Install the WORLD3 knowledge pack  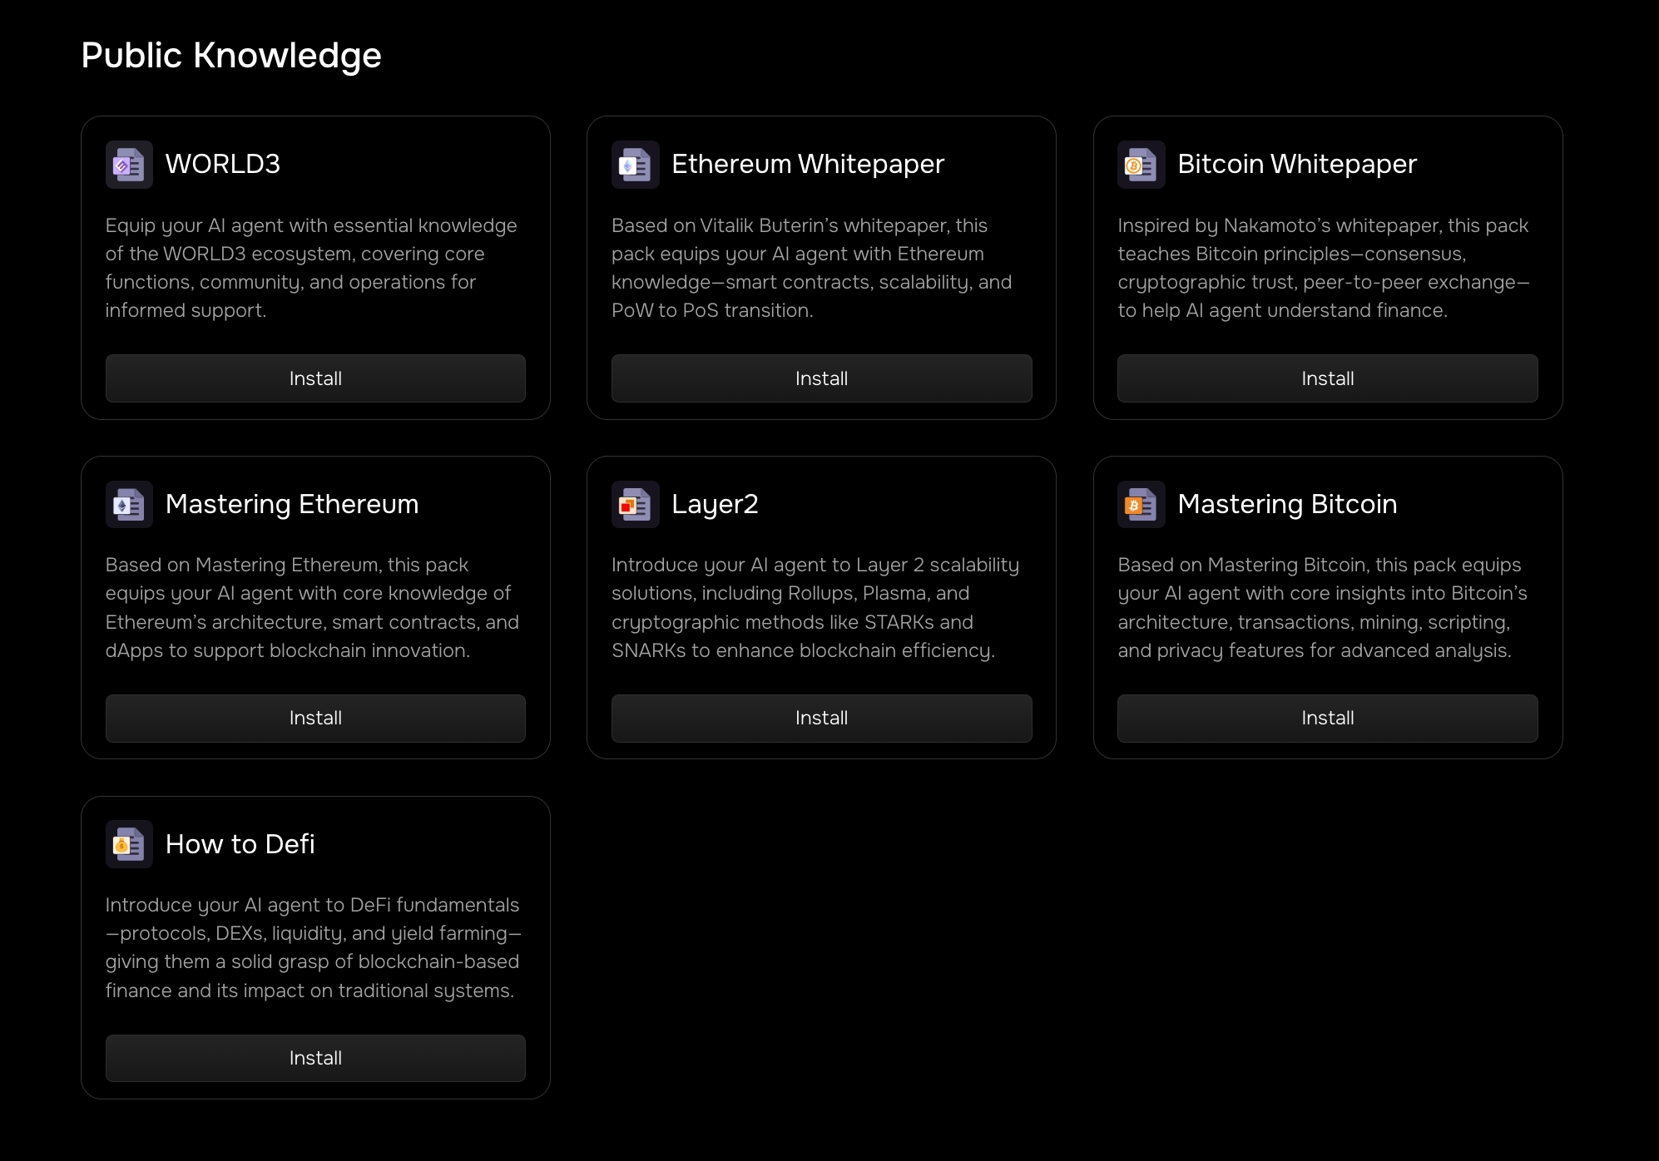tap(315, 378)
